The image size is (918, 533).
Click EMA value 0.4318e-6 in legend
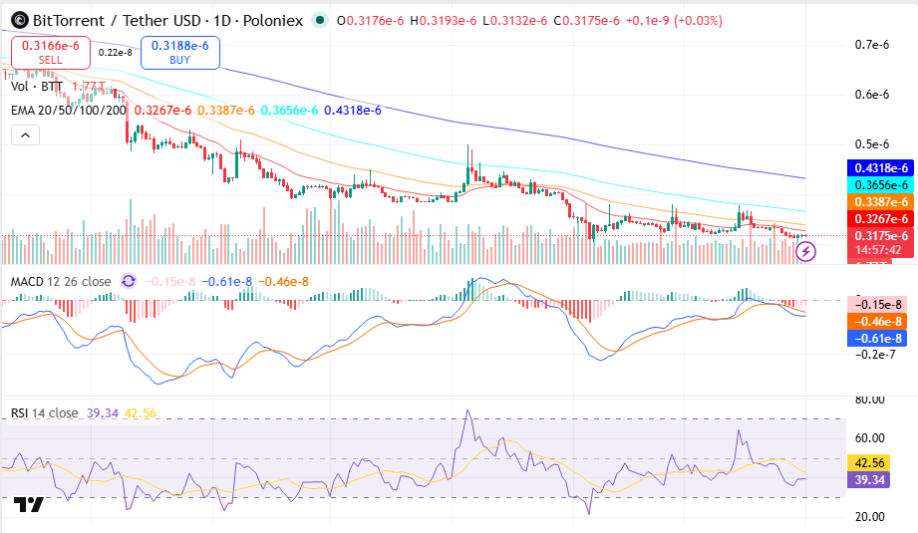point(353,110)
